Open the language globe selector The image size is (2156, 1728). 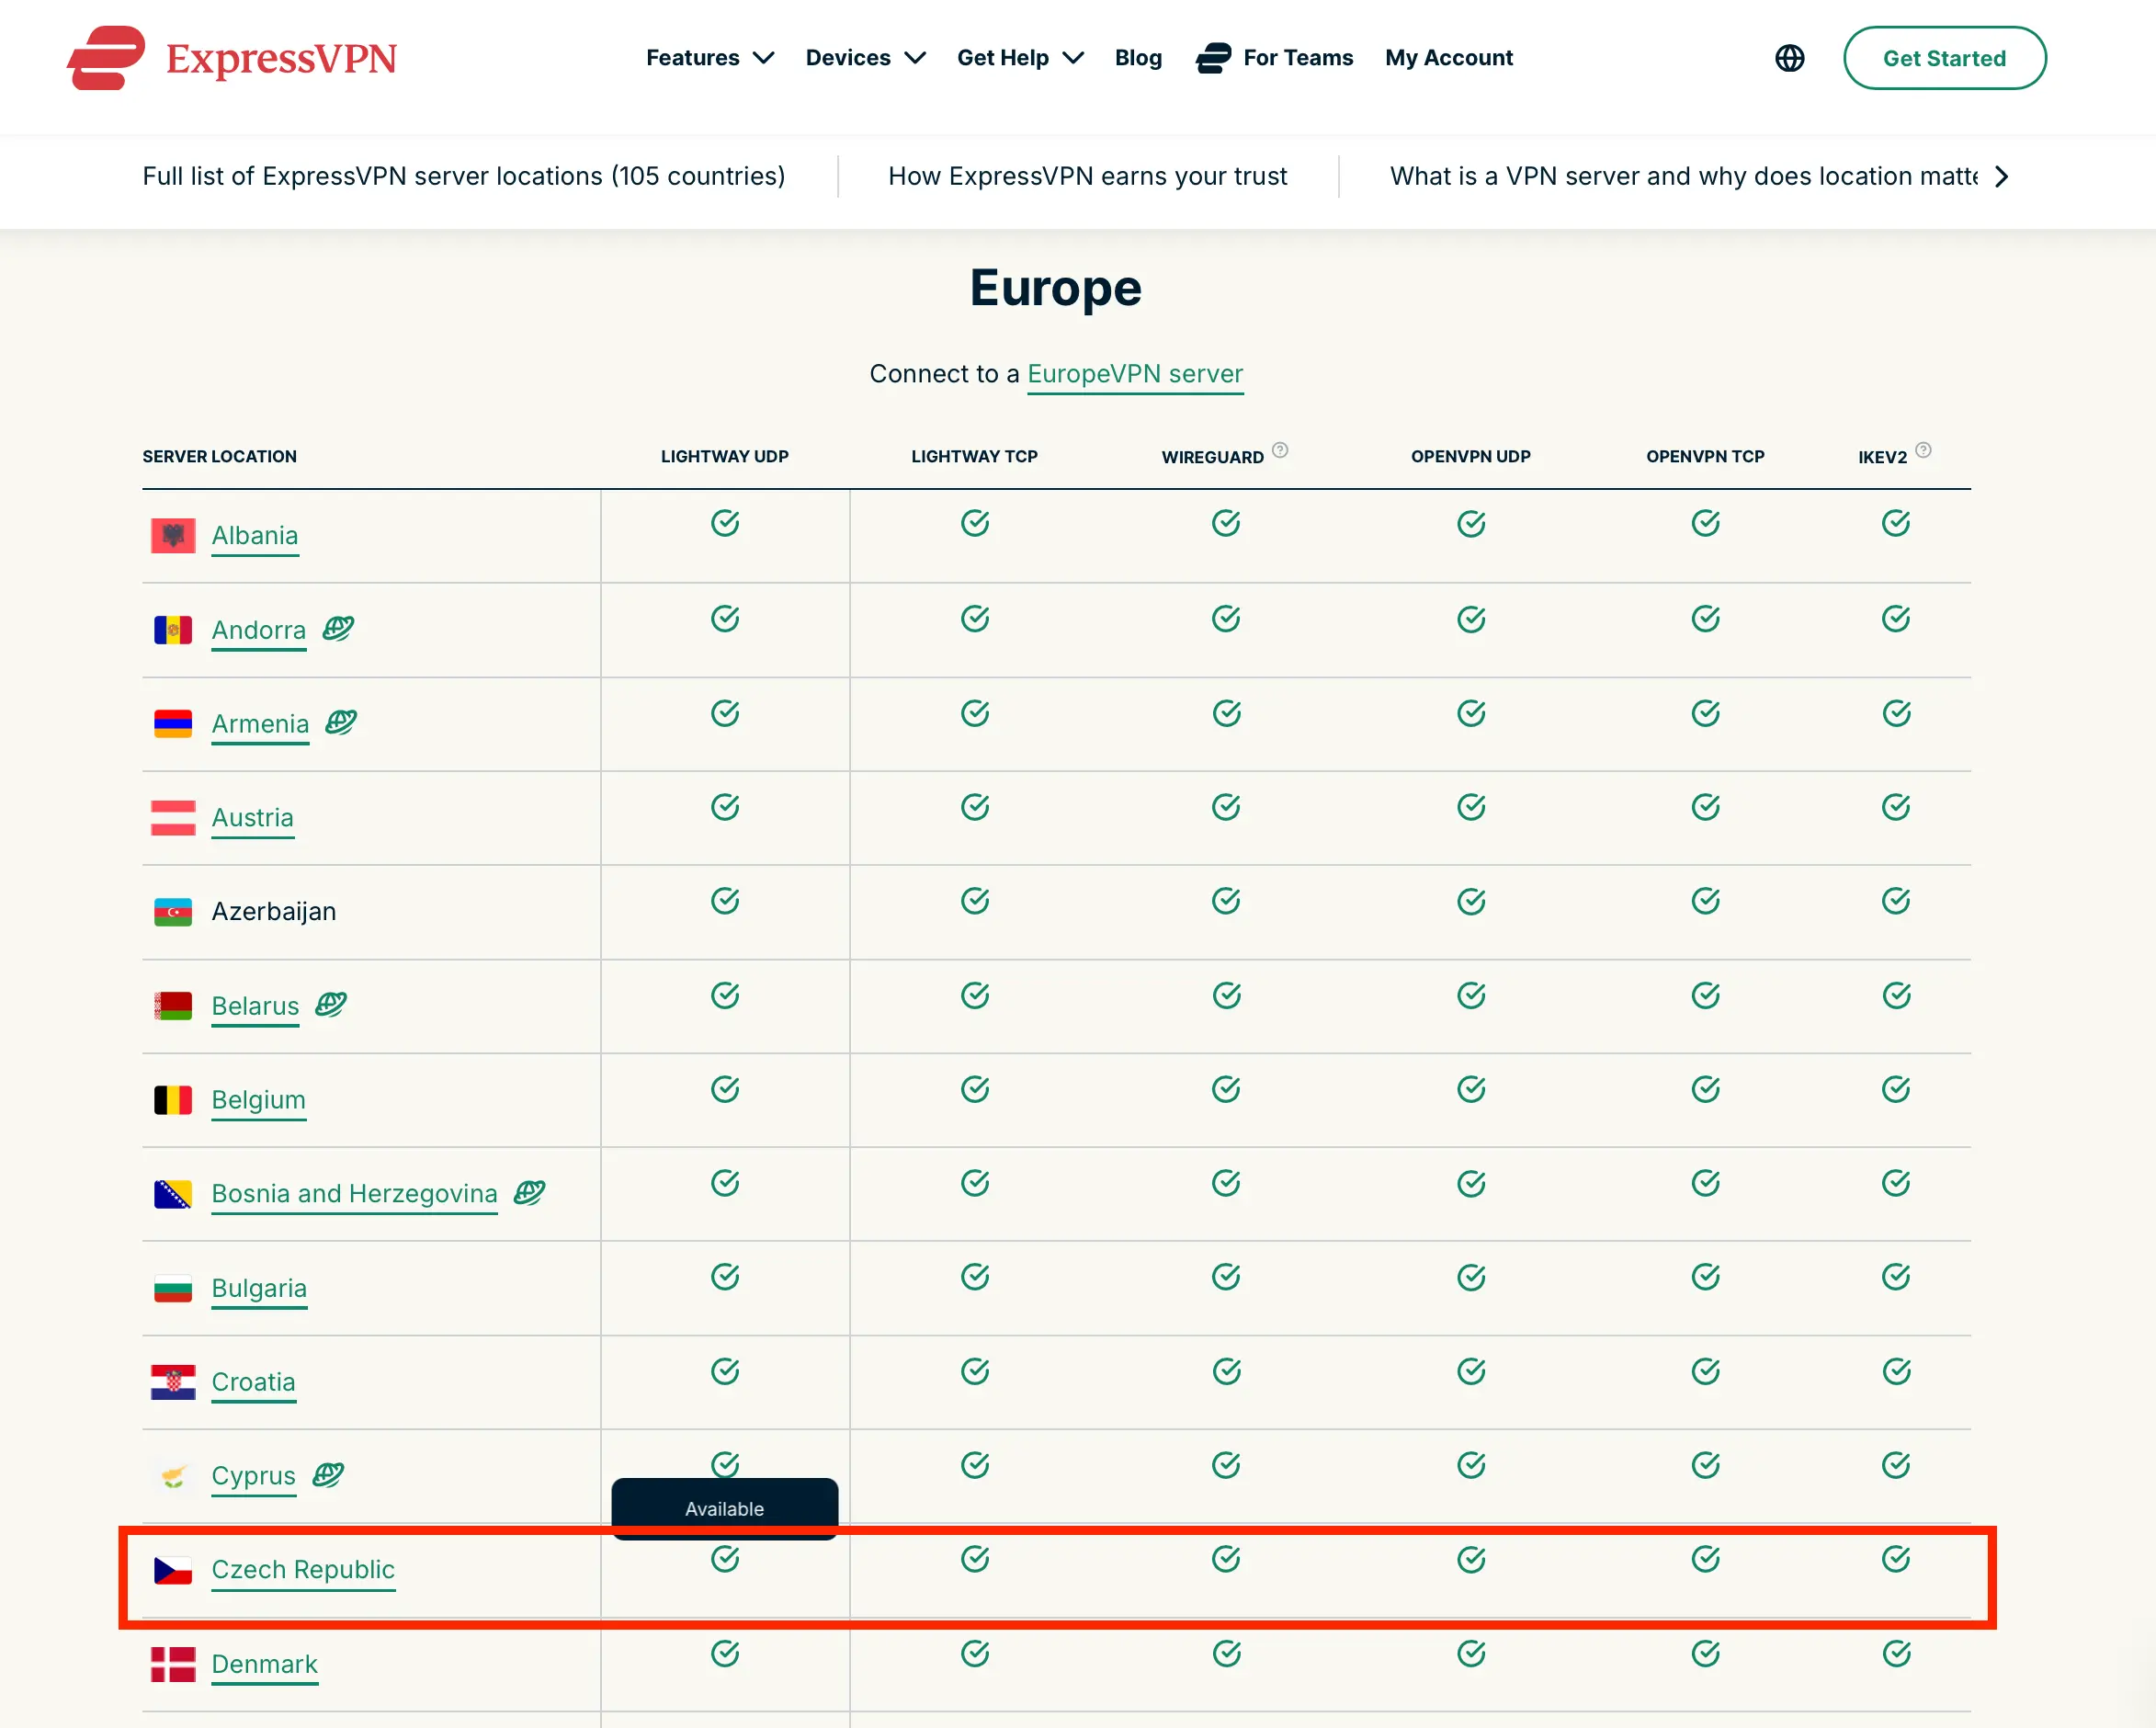(1789, 58)
